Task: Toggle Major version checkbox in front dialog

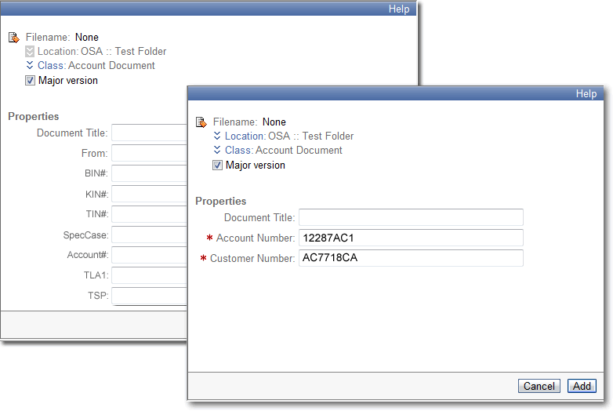Action: [217, 165]
